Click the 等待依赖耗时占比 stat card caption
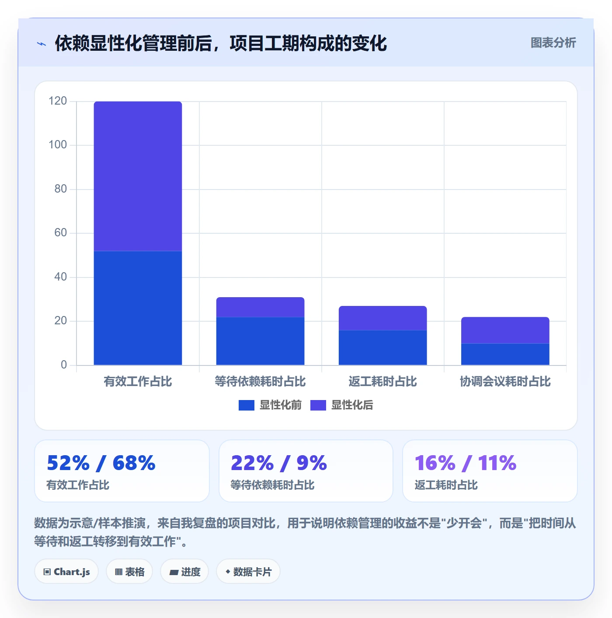The width and height of the screenshot is (612, 618). click(x=272, y=485)
